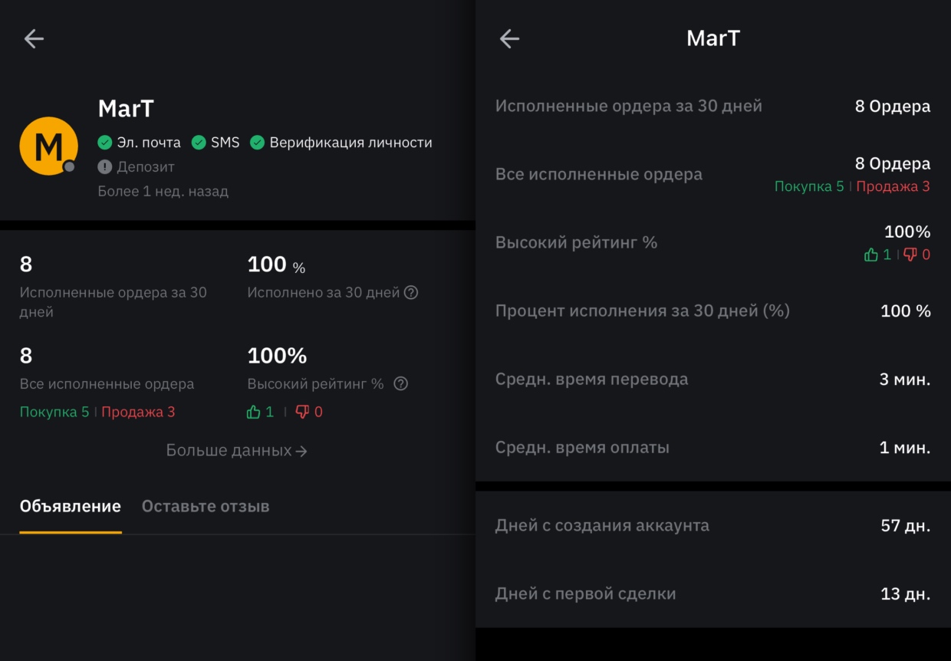
Task: Click the identity verification checkmark icon
Action: coord(257,143)
